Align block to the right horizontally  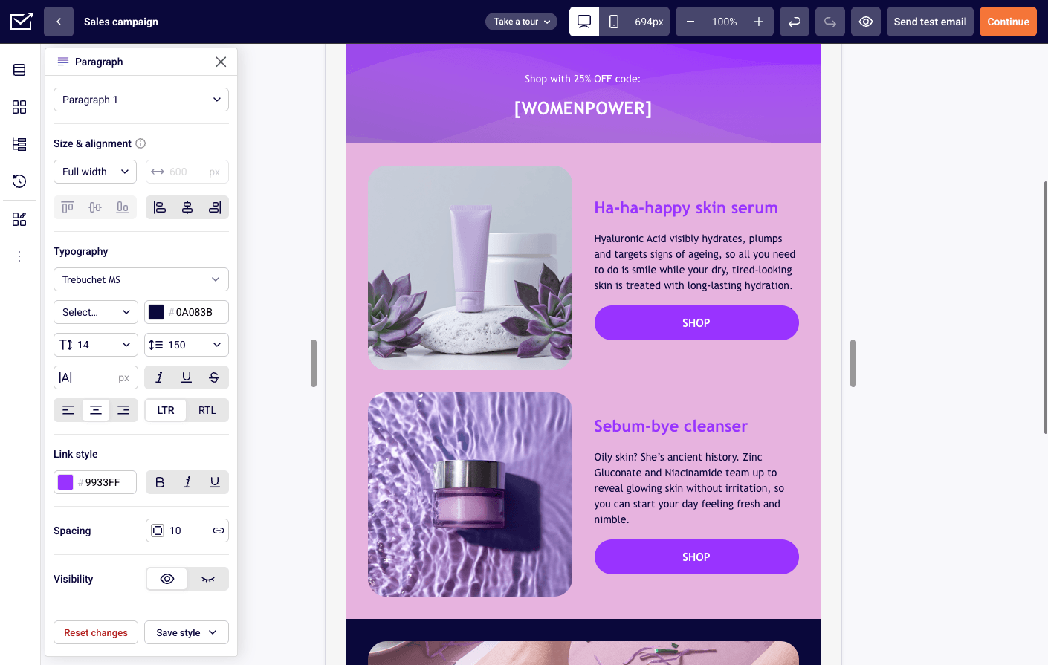click(x=215, y=207)
